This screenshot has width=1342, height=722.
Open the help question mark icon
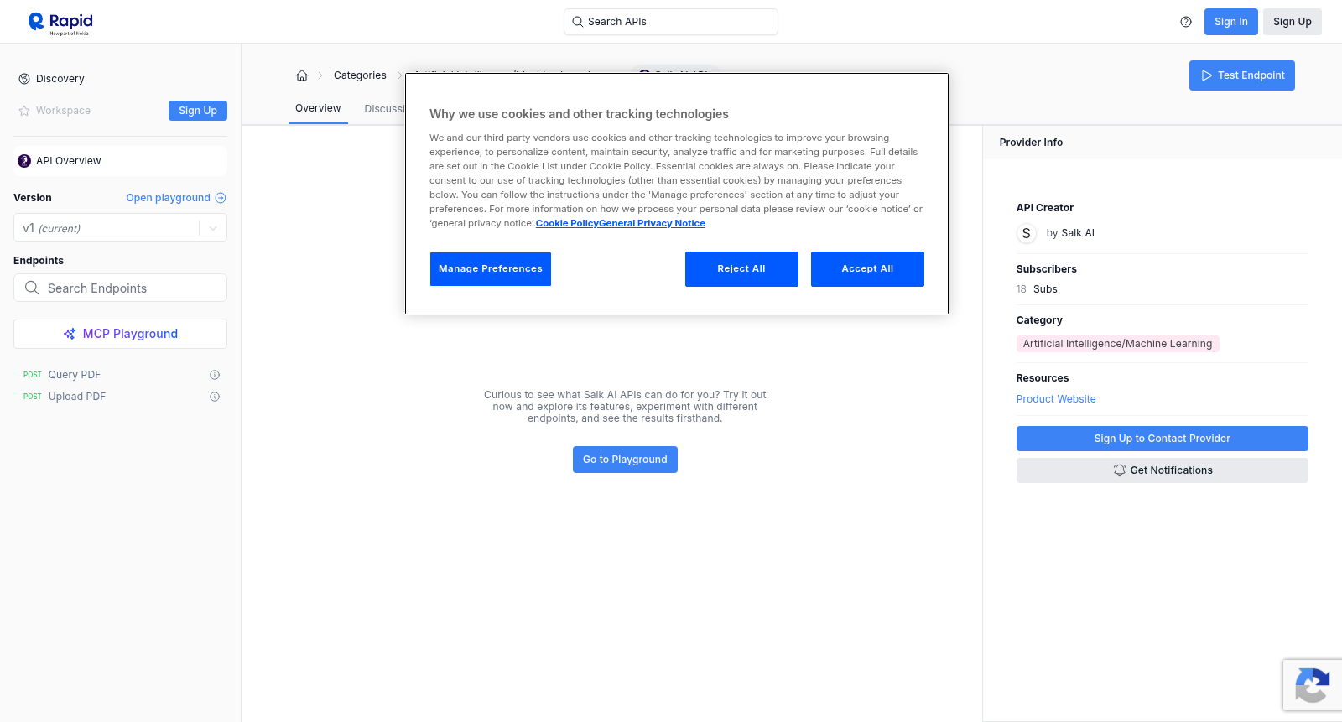click(1186, 22)
